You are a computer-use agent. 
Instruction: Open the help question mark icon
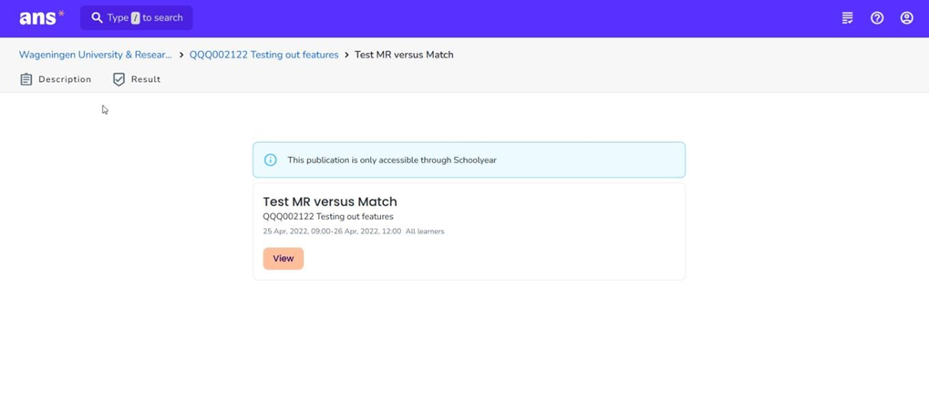(877, 17)
